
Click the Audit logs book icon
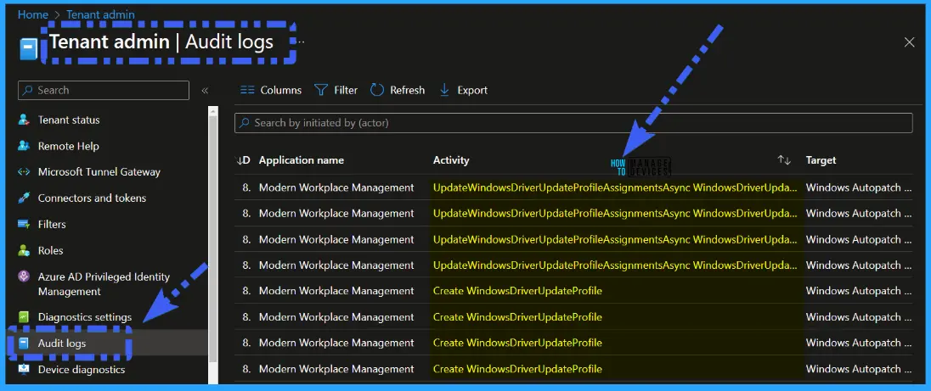(24, 343)
